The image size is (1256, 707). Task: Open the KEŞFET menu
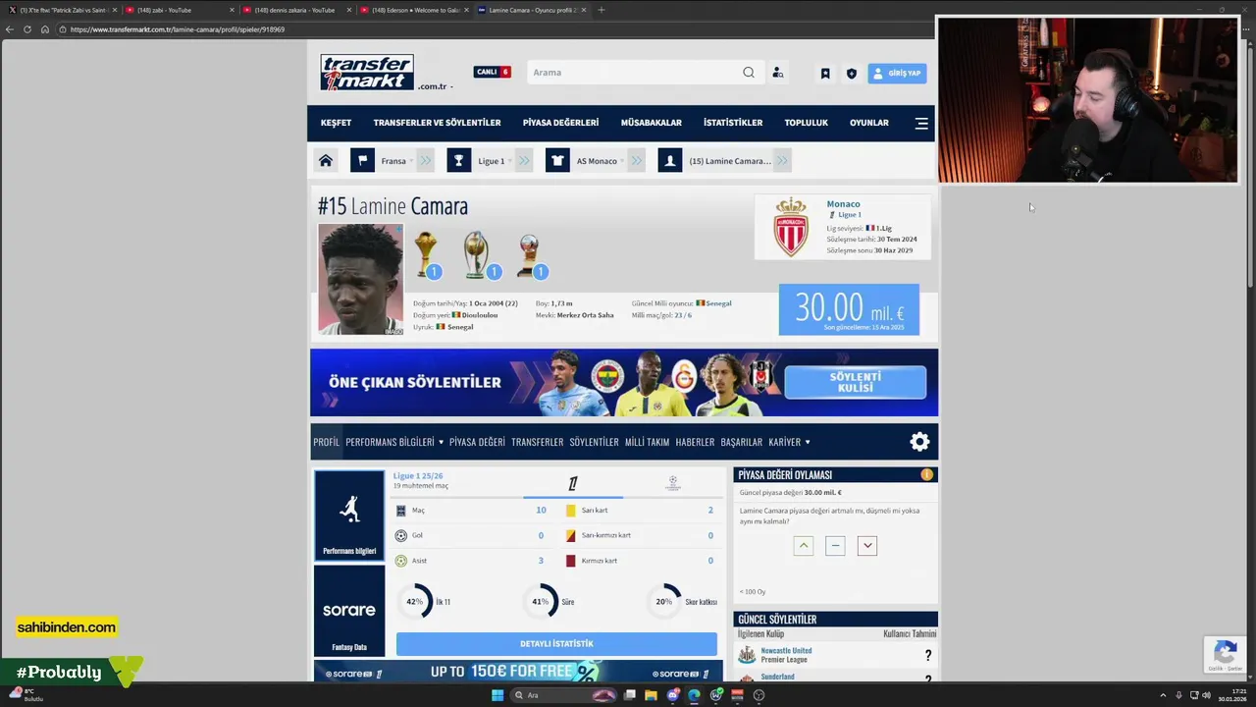tap(336, 123)
